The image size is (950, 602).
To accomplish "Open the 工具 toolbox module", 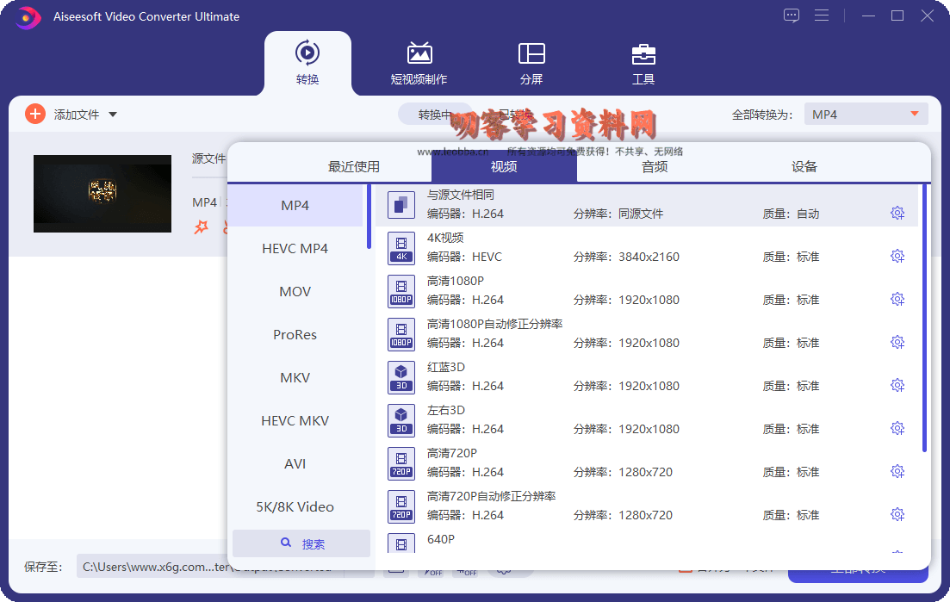I will (x=643, y=63).
